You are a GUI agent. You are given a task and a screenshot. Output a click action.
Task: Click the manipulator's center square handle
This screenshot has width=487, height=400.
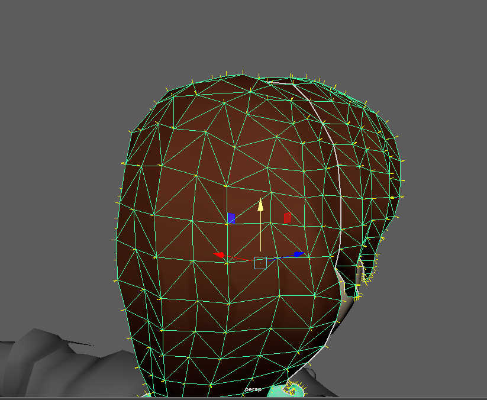[260, 263]
